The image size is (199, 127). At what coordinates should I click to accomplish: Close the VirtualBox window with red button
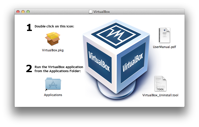[x=18, y=12]
